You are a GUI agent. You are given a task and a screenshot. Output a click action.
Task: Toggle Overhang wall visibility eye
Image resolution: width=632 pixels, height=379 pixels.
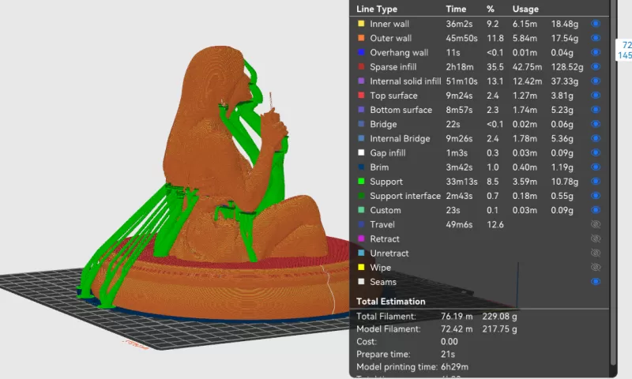pos(596,52)
